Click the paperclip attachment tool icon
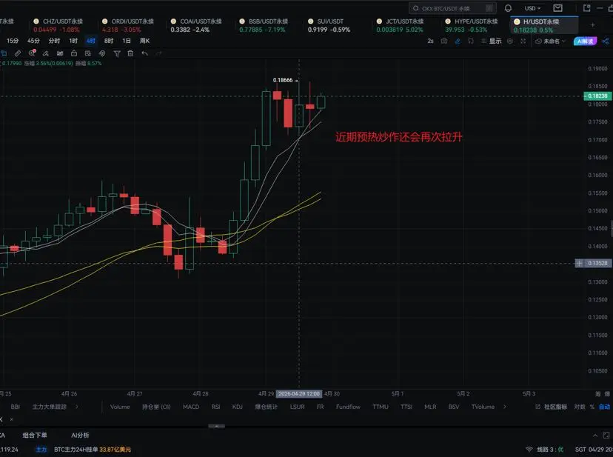 tap(102, 53)
